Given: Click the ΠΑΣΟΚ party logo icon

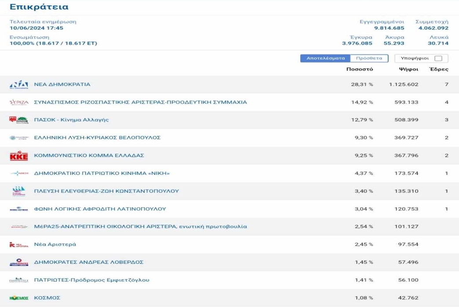Looking at the screenshot, I should coord(19,120).
